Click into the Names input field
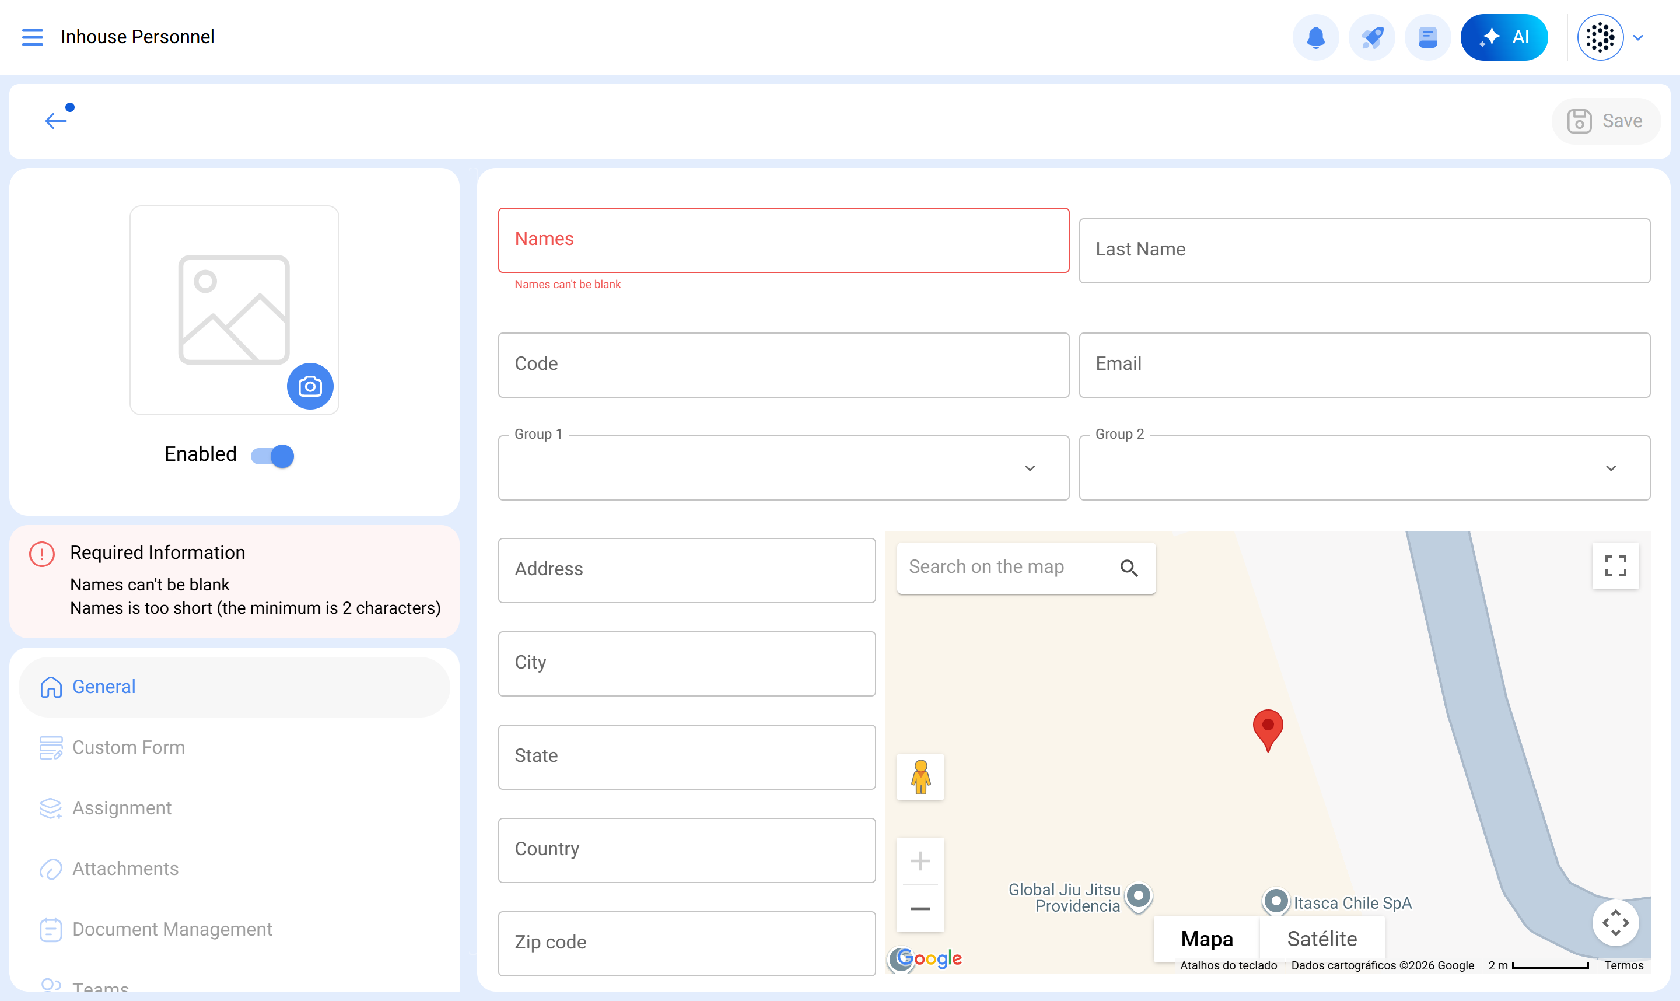Image resolution: width=1680 pixels, height=1001 pixels. click(x=783, y=240)
